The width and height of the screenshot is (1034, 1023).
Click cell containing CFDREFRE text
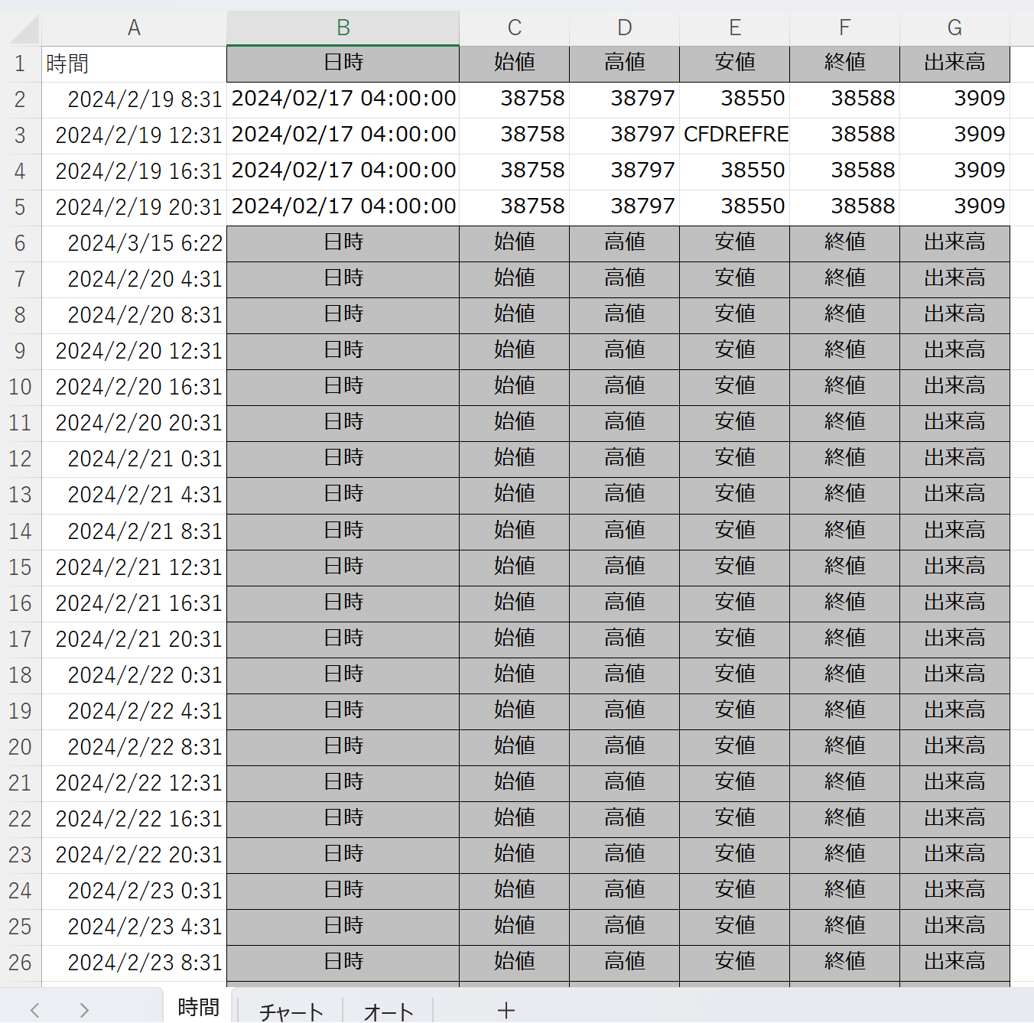[735, 135]
